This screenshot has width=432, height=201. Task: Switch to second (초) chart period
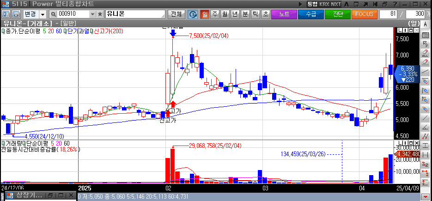click(265, 14)
